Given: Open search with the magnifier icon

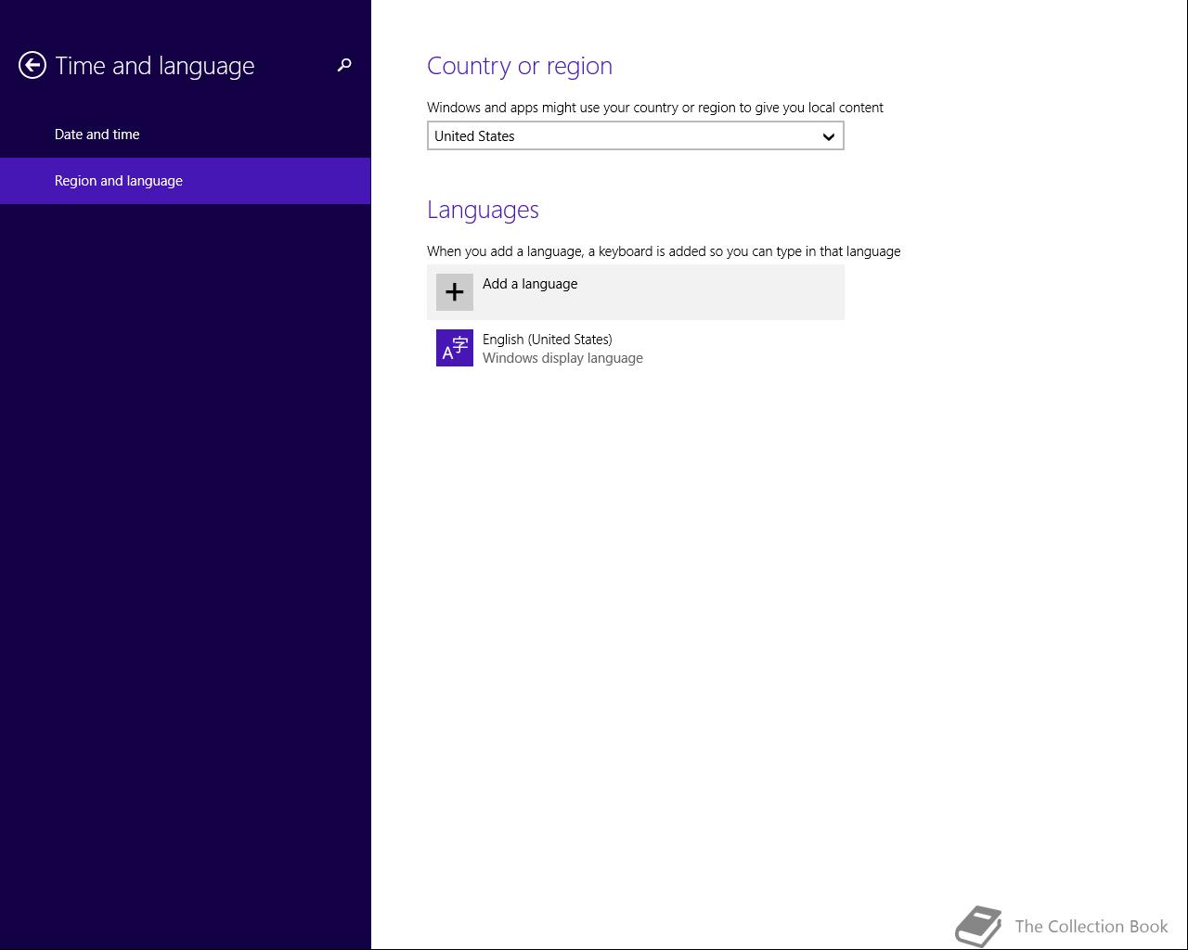Looking at the screenshot, I should pyautogui.click(x=344, y=65).
